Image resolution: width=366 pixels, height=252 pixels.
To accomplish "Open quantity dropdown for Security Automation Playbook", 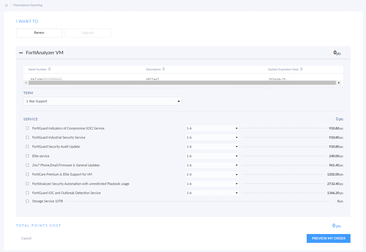I will coord(212,184).
